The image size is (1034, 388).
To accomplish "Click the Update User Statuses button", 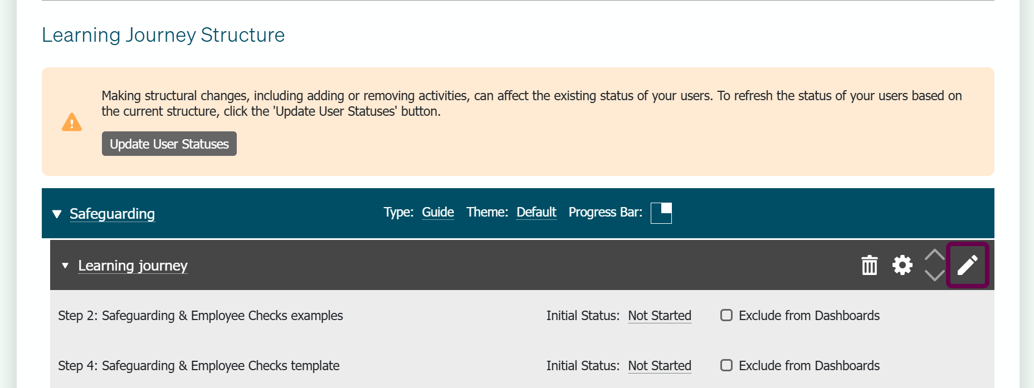I will click(169, 144).
